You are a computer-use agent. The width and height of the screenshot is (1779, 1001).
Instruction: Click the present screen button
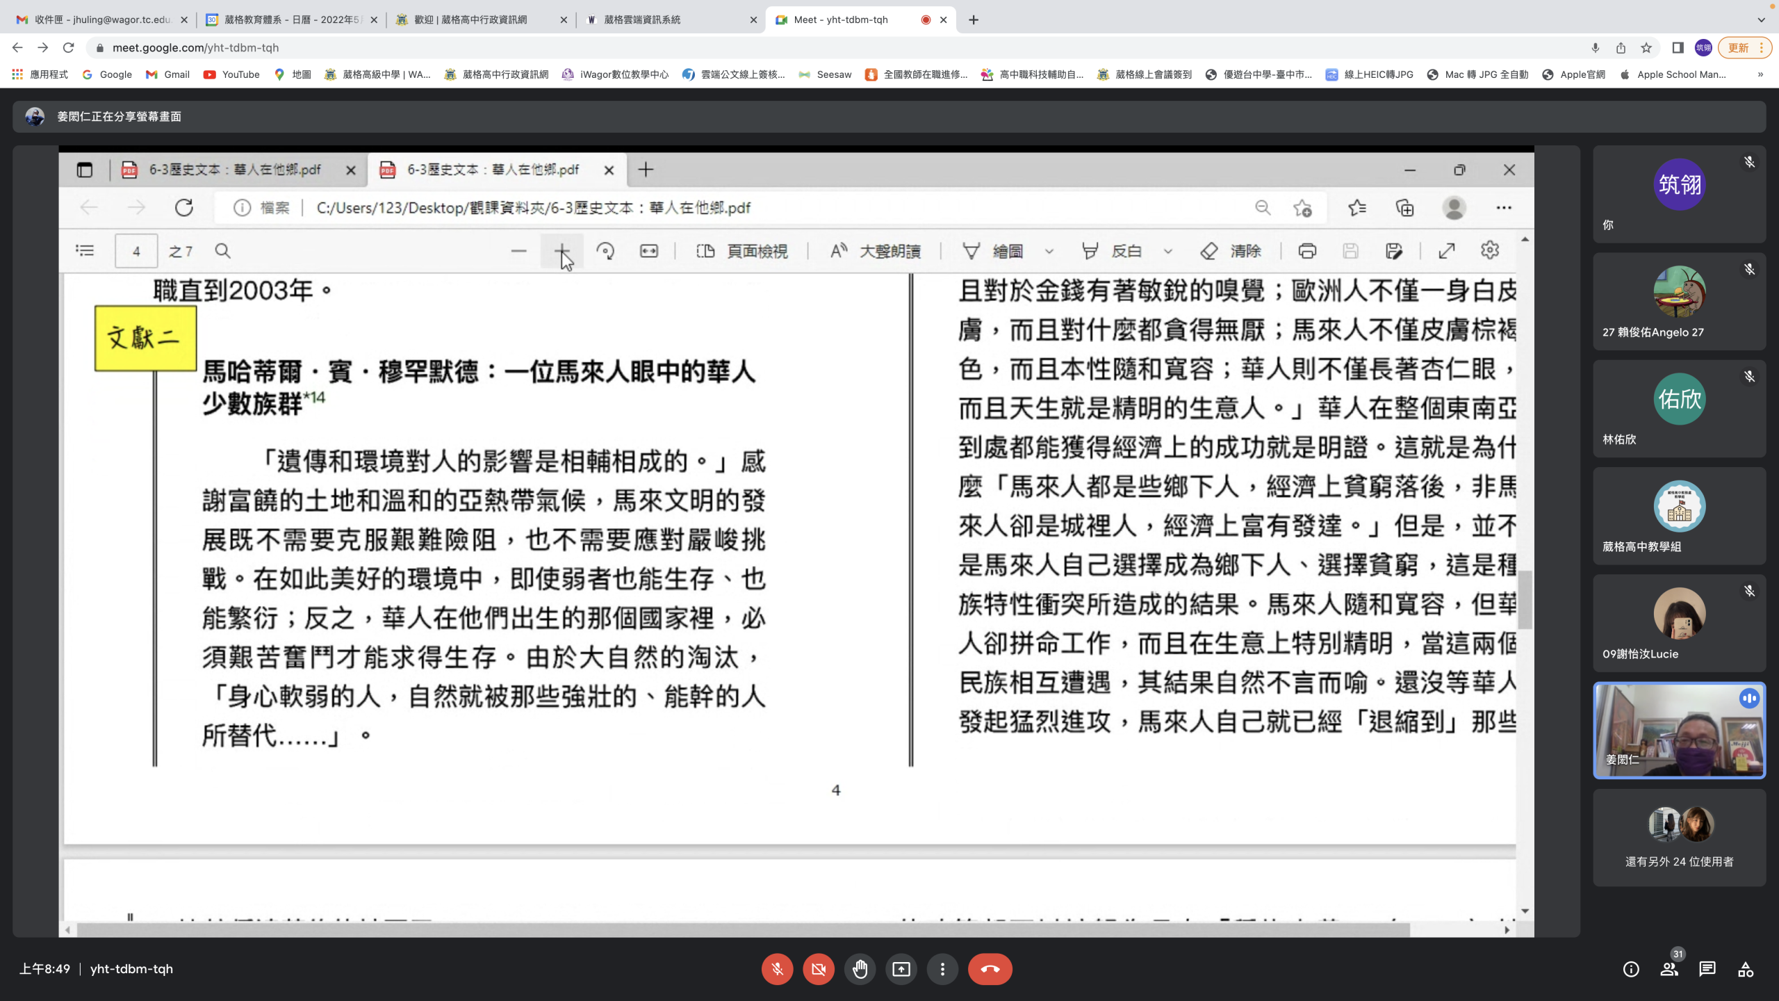pos(901,969)
